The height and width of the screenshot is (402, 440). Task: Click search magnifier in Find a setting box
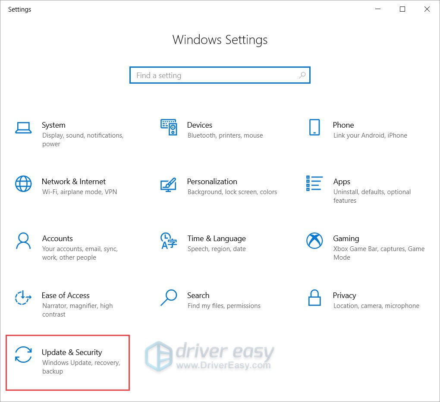pos(302,75)
